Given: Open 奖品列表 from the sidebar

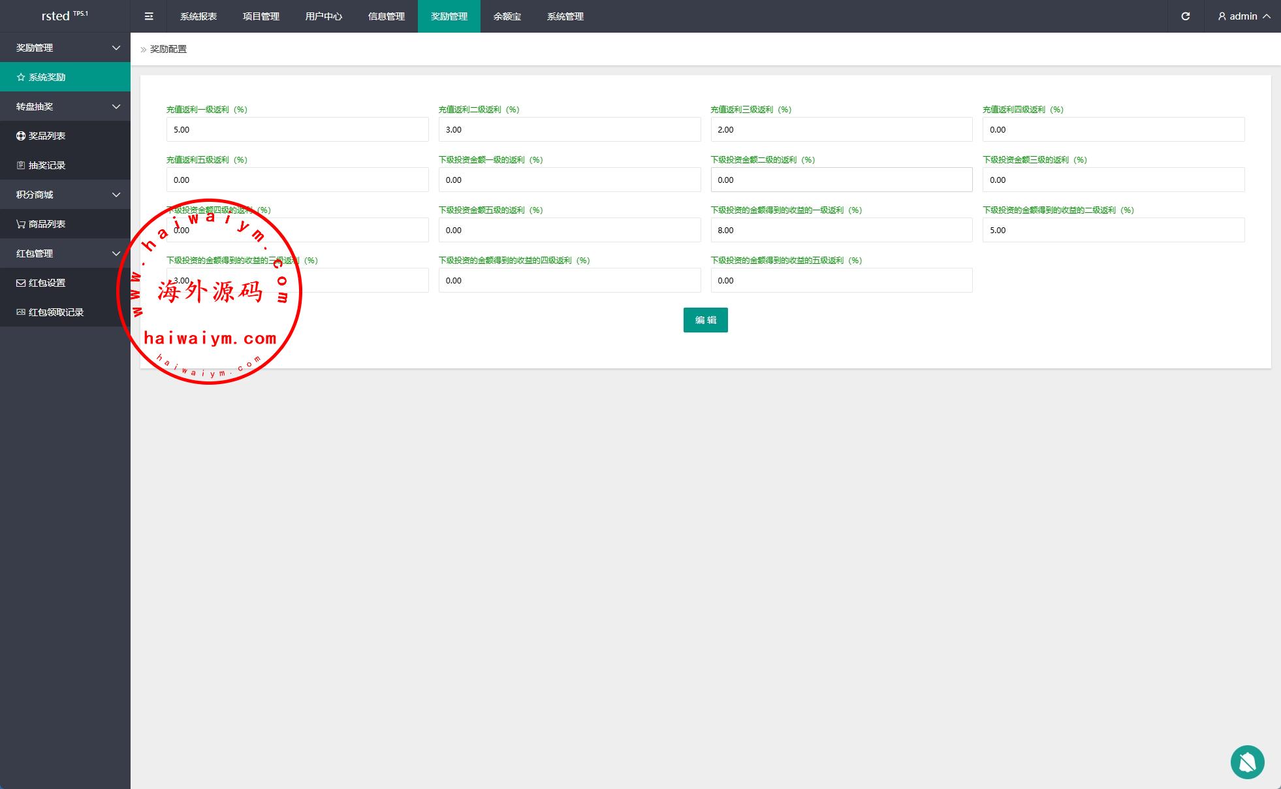Looking at the screenshot, I should pos(47,136).
